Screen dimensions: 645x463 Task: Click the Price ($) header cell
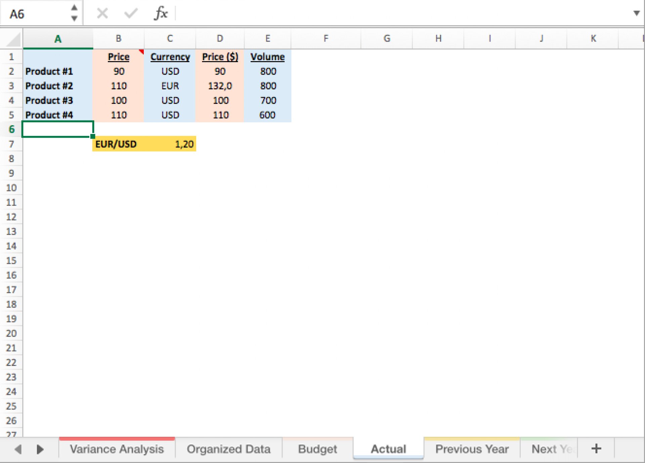coord(220,57)
